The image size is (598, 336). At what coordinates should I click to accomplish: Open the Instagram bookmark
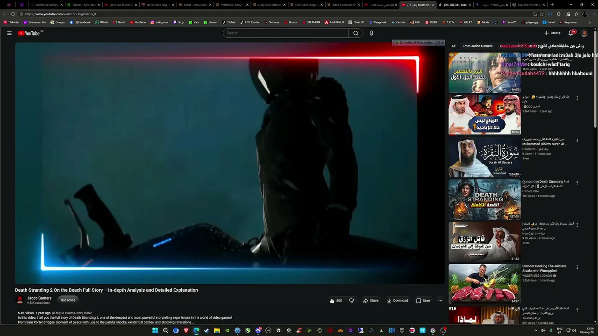point(159,22)
